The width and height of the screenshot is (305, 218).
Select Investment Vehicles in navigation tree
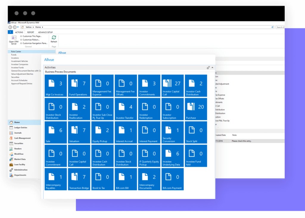[19, 61]
